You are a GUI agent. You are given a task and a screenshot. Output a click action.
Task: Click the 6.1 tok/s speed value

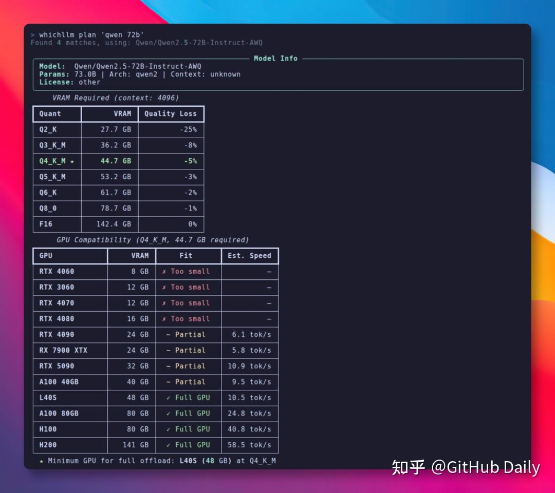252,334
